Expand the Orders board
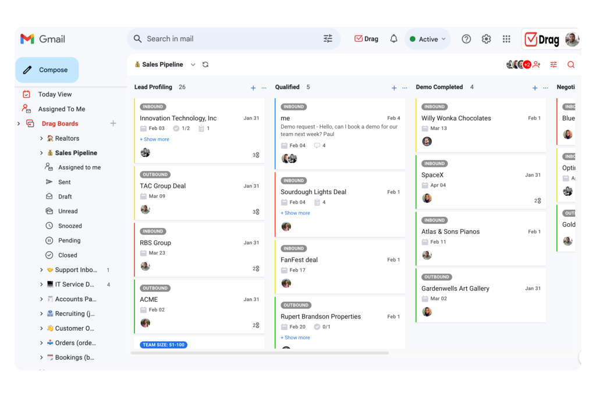Screen dimensions: 596x397 [x=41, y=343]
